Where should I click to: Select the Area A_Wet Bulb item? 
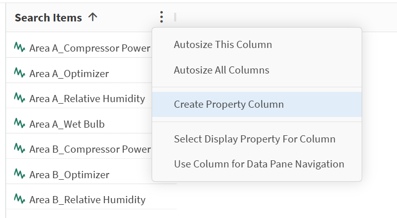point(67,124)
